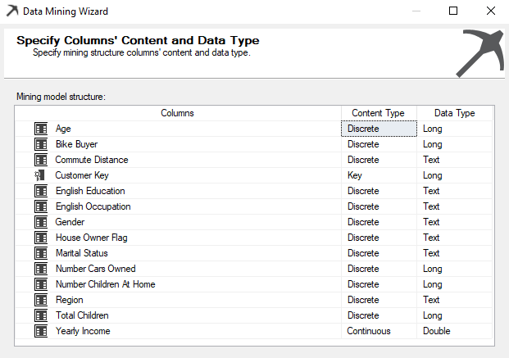Click the key icon beside Customer Key
Screen dimensions: 509x358
[x=40, y=175]
